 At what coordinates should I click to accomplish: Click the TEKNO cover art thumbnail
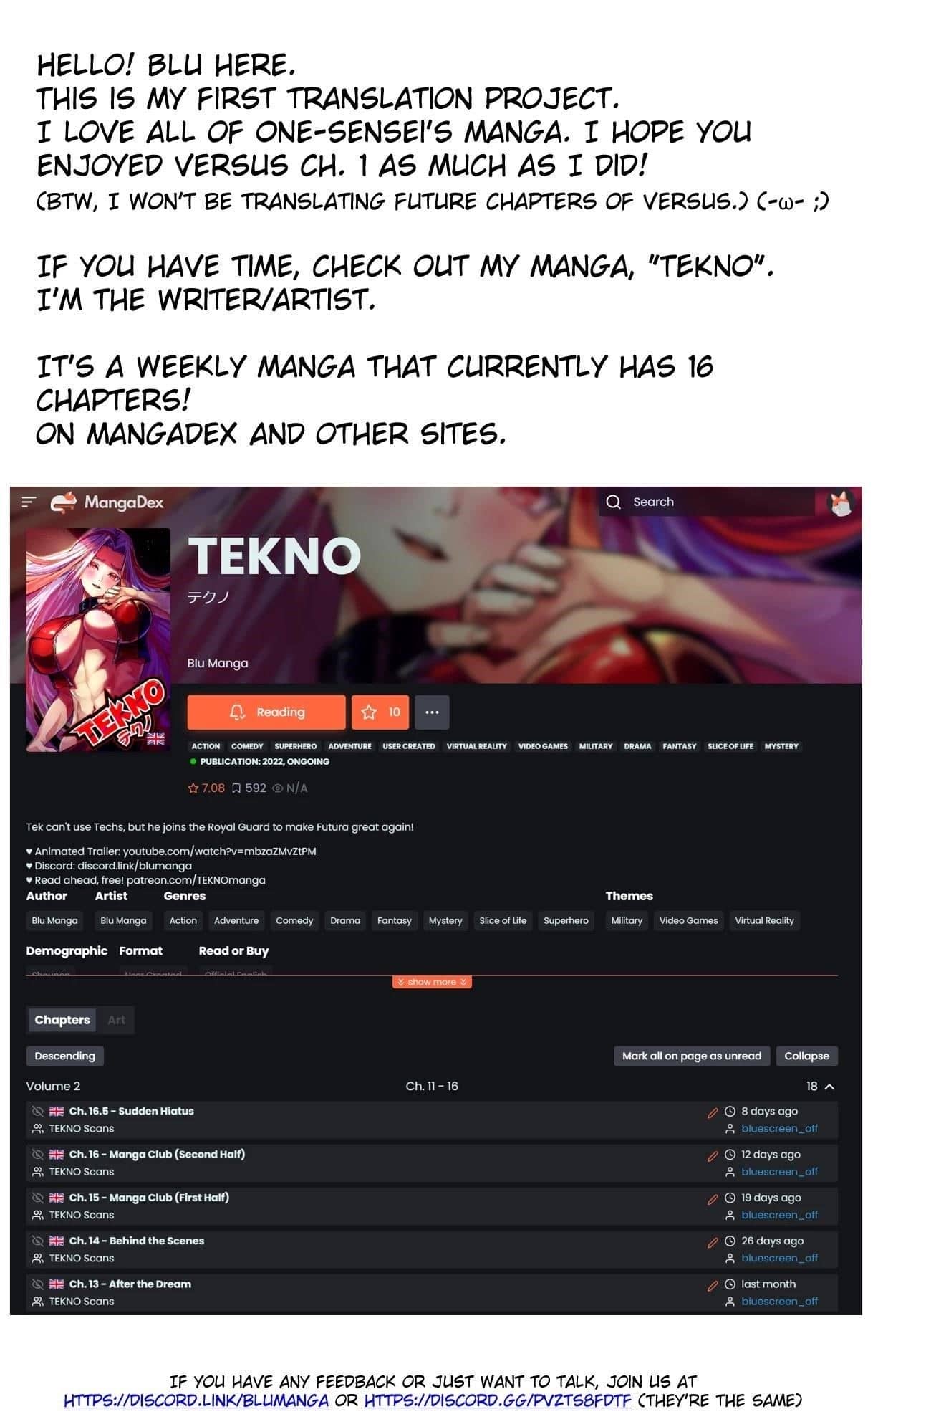(x=98, y=640)
